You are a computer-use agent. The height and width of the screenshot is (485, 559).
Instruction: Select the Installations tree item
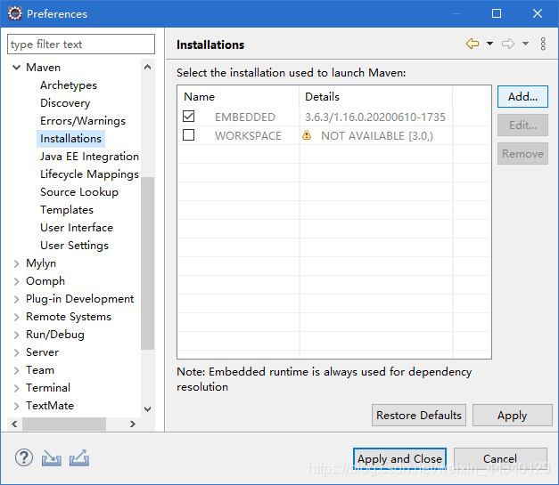click(71, 139)
